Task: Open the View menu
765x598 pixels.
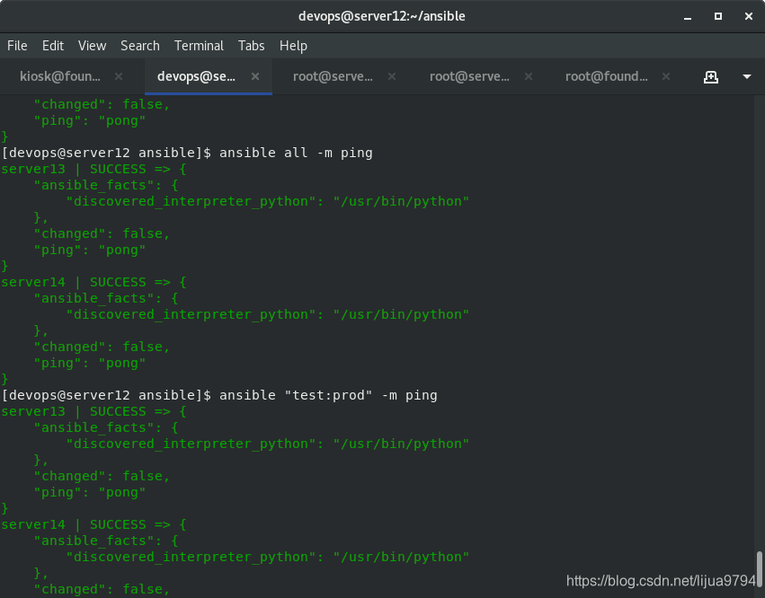Action: point(93,46)
